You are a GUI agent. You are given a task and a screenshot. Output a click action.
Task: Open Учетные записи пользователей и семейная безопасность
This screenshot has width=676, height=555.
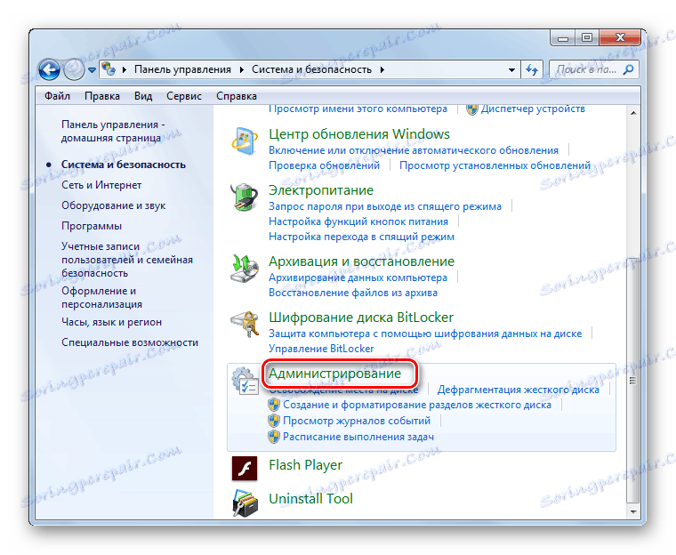(126, 260)
